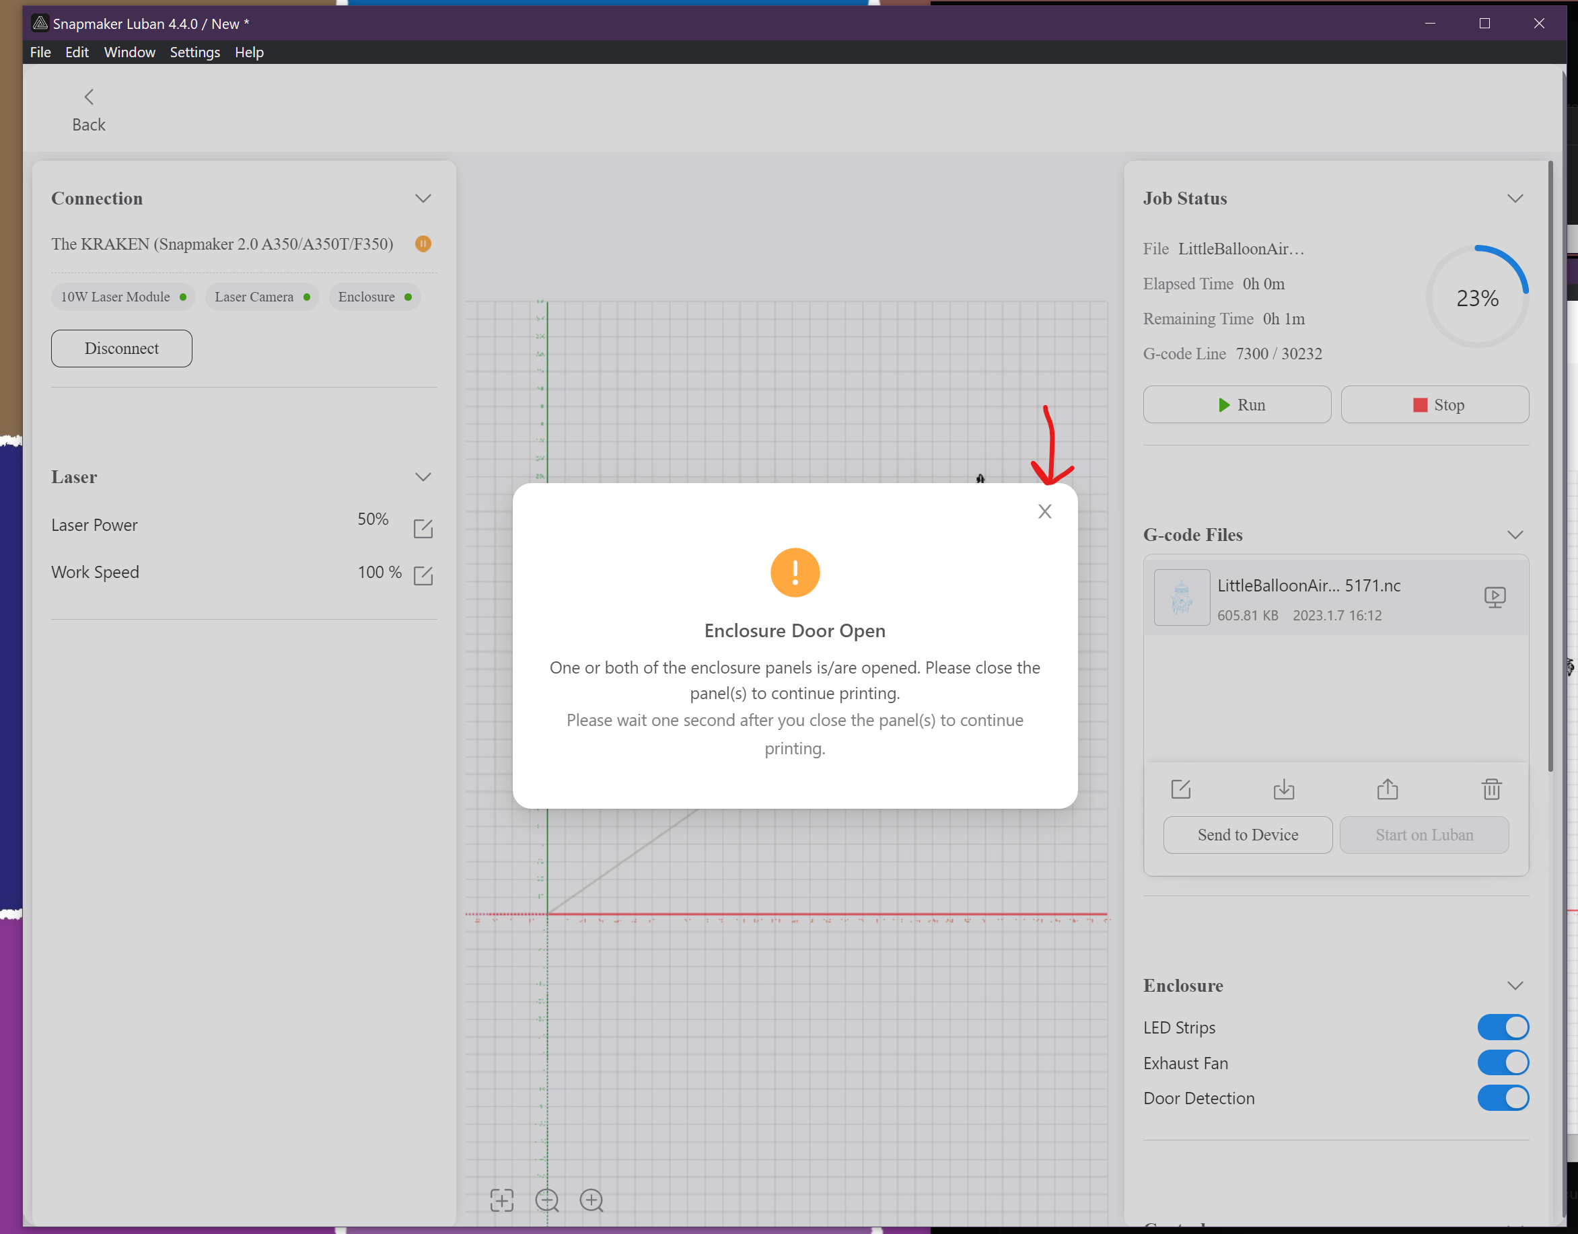Click the 23% job progress ring
The image size is (1578, 1234).
point(1477,296)
